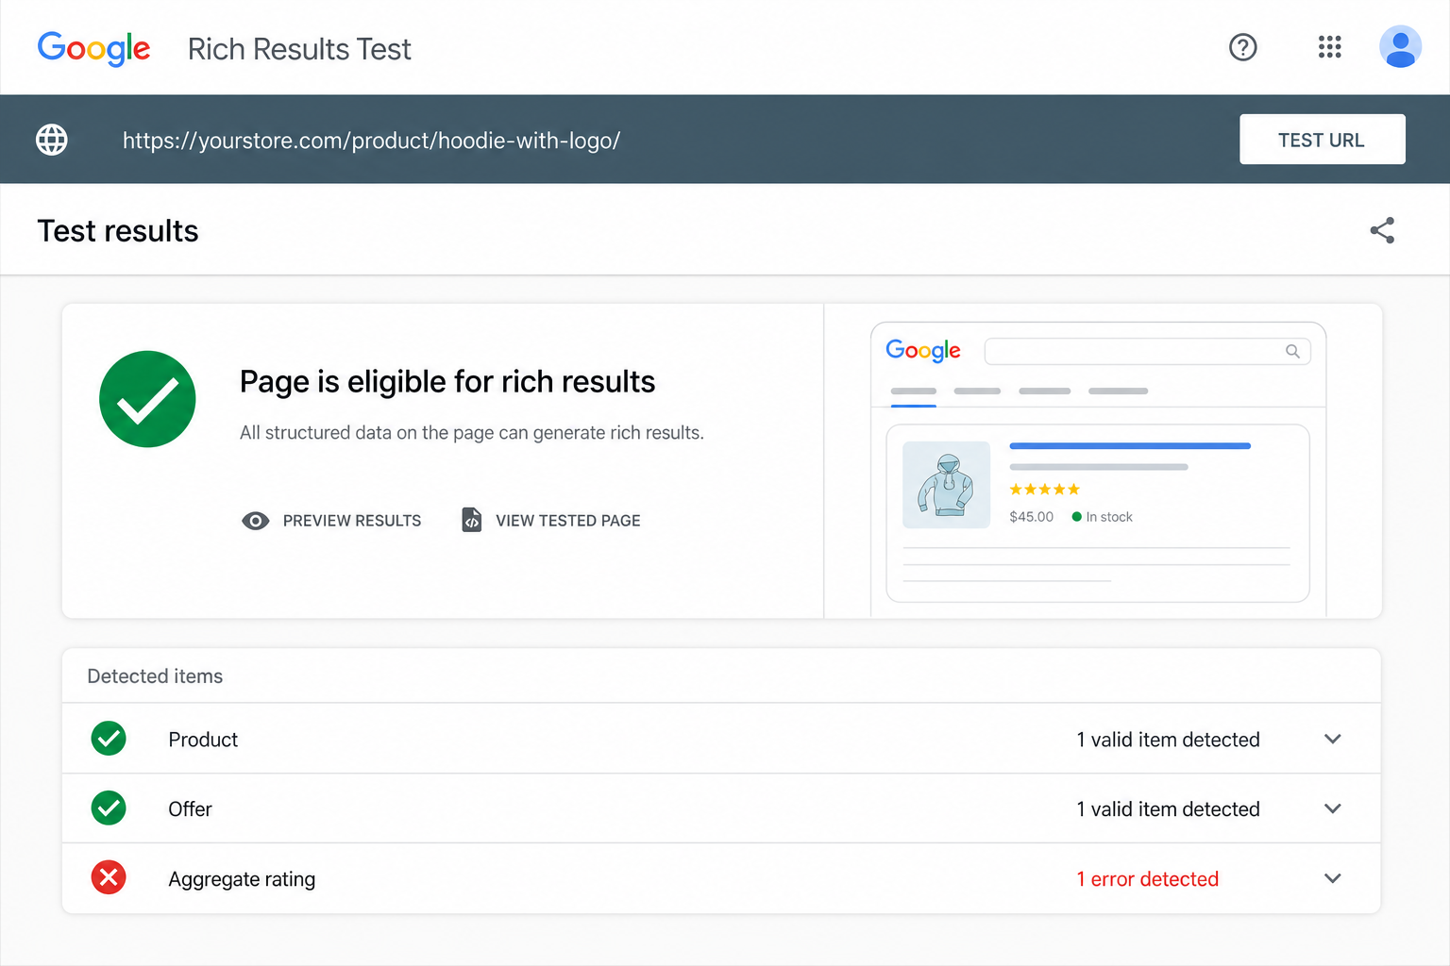The width and height of the screenshot is (1450, 966).
Task: Open the Google apps grid
Action: pos(1329,47)
